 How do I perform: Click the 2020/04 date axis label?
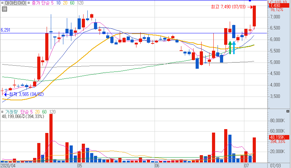point(8,166)
